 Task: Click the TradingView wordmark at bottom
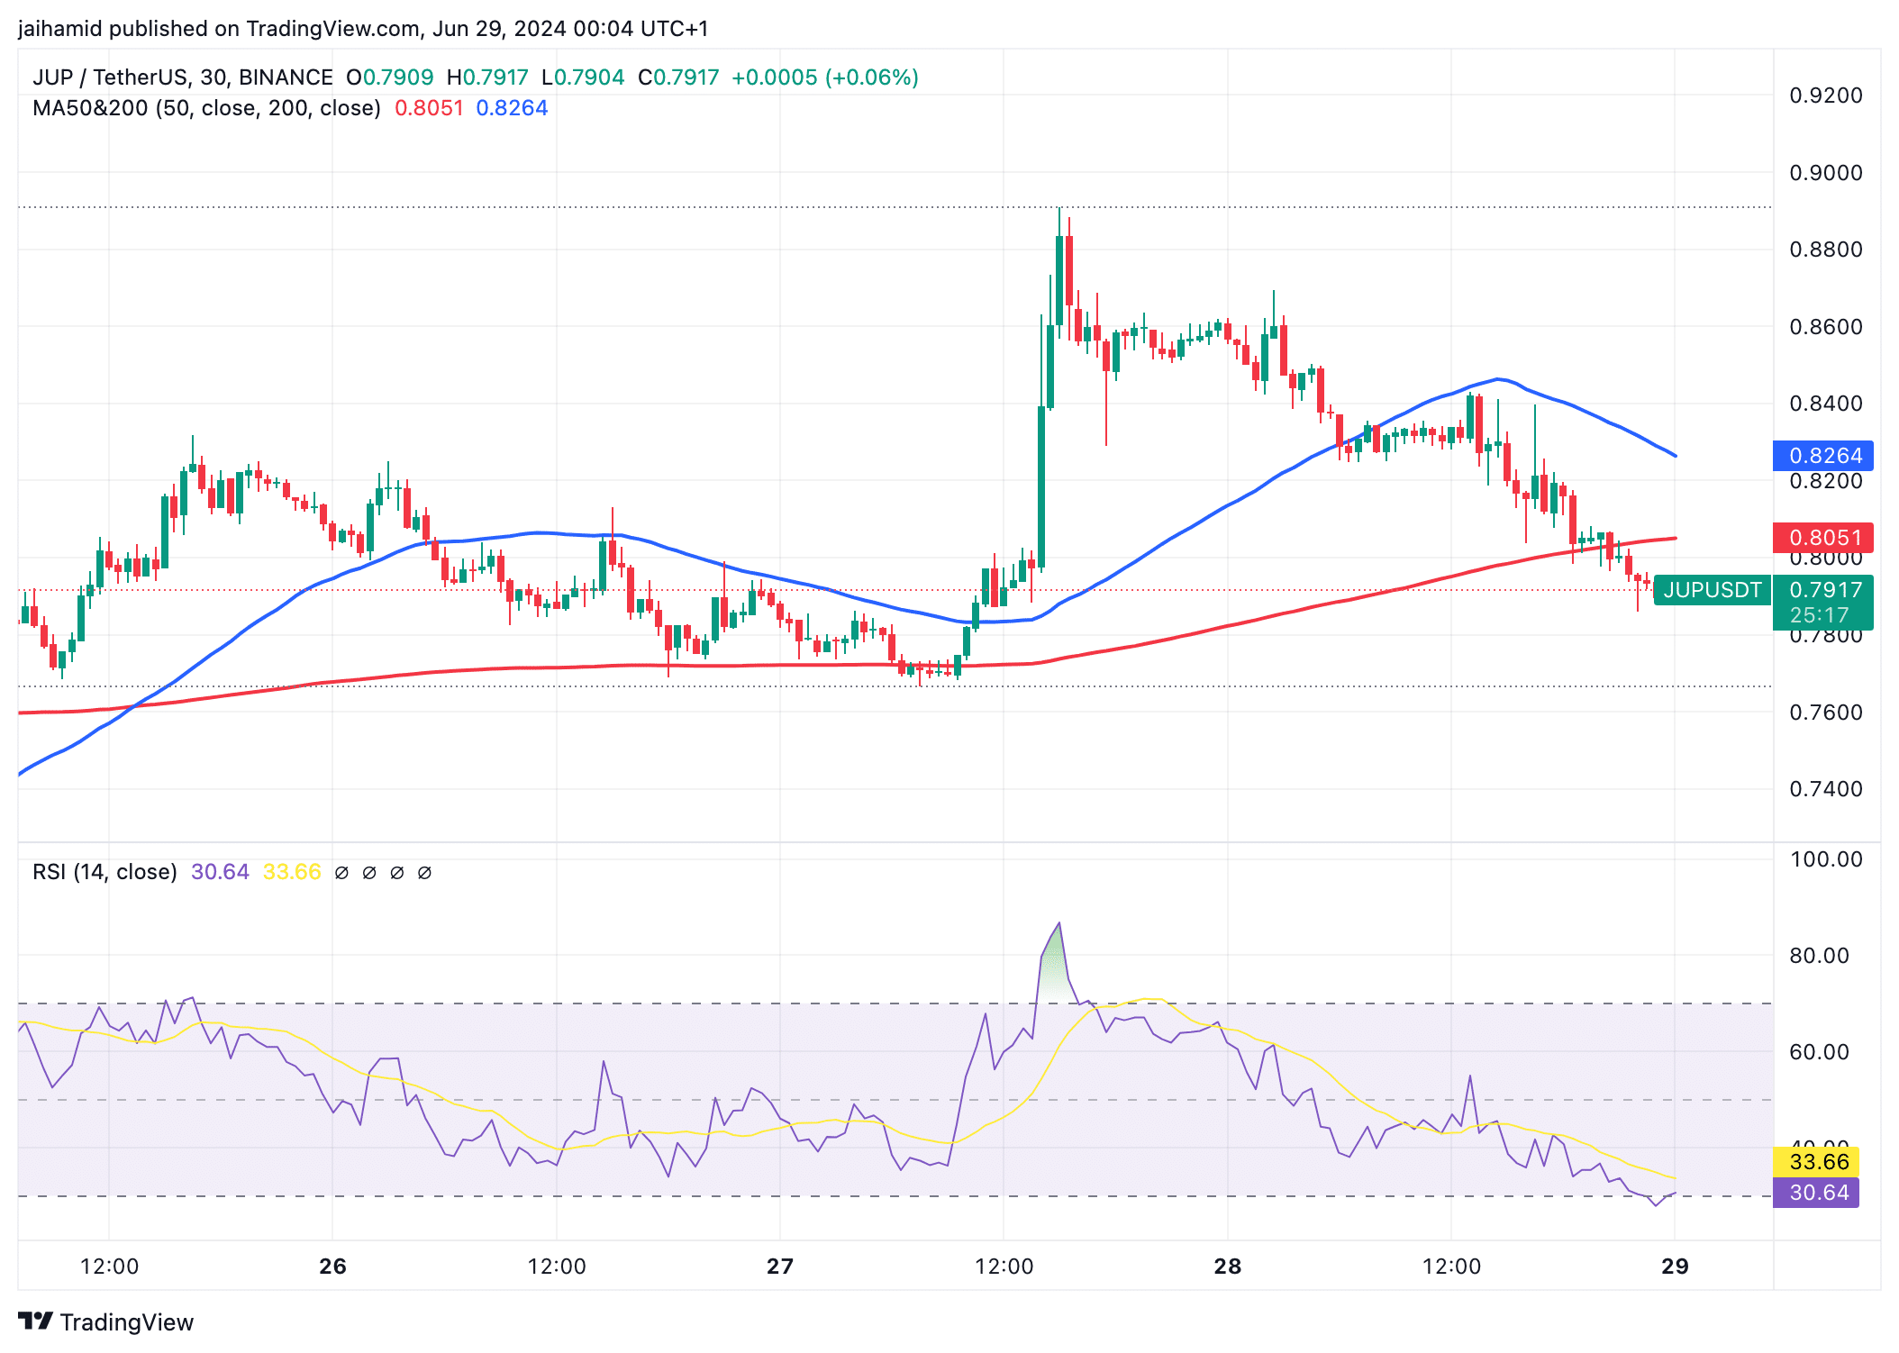pos(127,1321)
